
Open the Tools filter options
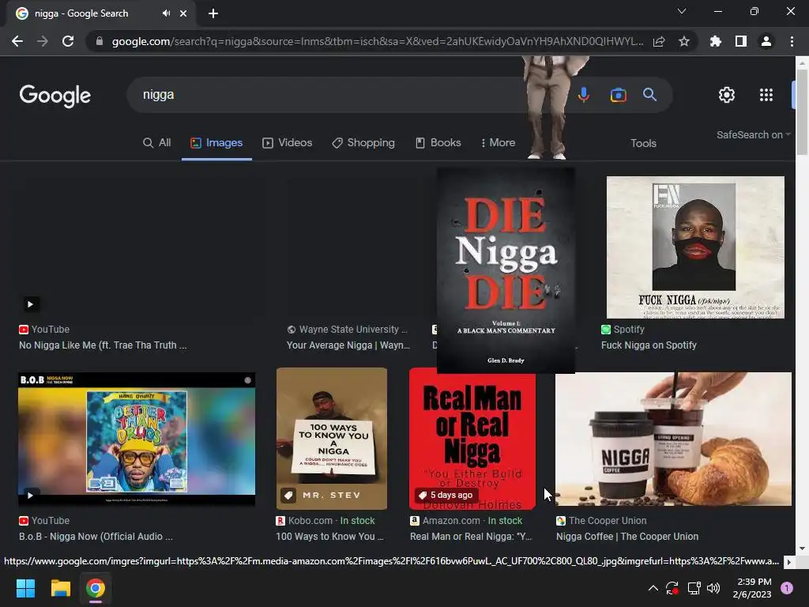(643, 144)
